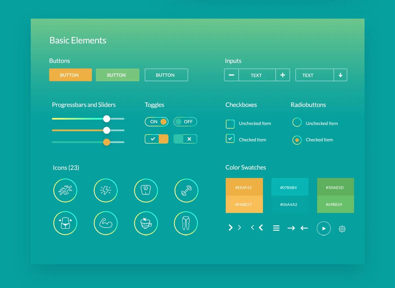Open the weight scale icon

146,190
